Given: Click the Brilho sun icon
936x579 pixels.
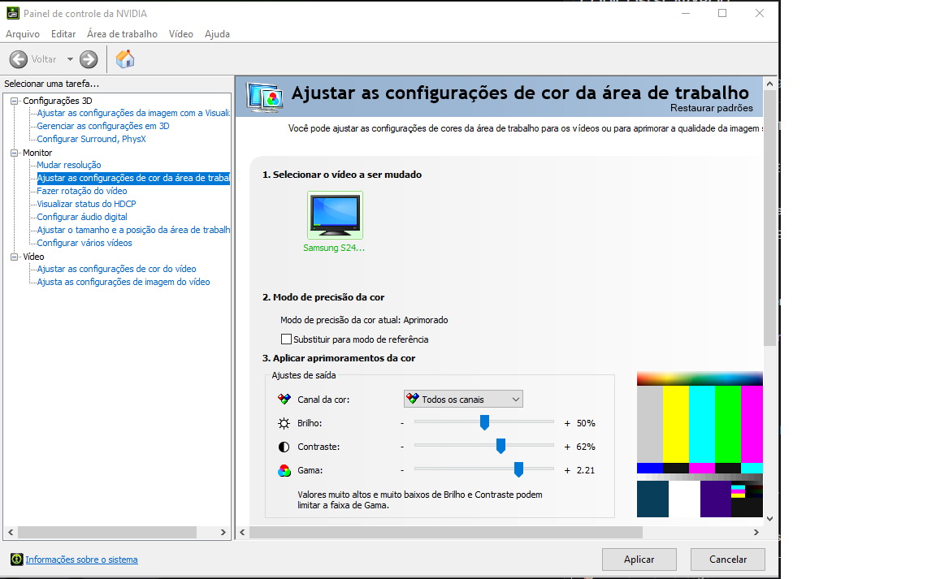Looking at the screenshot, I should tap(284, 423).
